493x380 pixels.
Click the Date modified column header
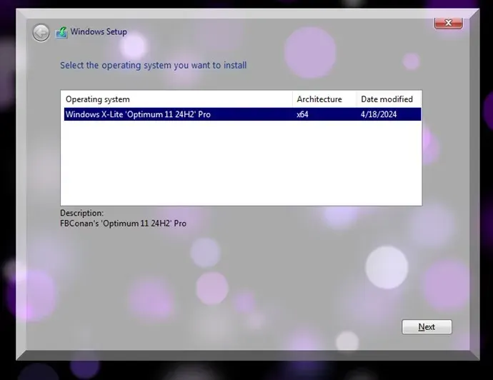coord(389,99)
